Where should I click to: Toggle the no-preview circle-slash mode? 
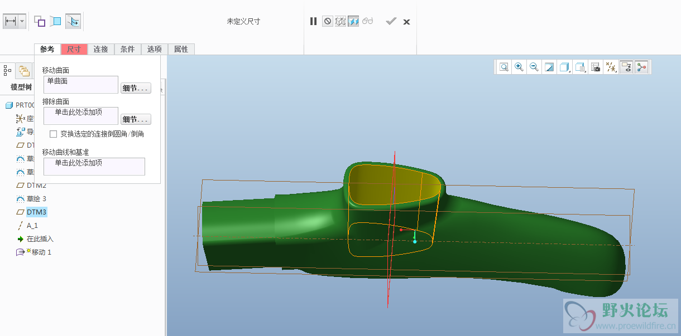click(x=327, y=21)
